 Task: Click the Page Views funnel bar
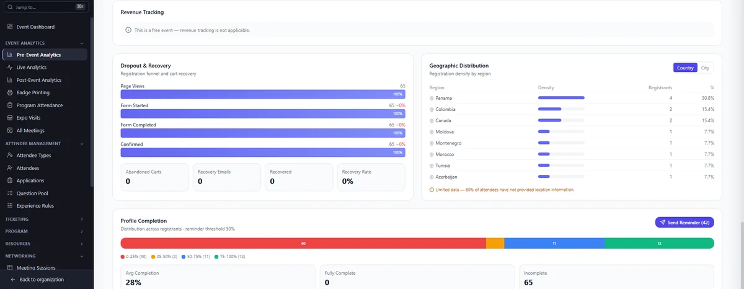pos(263,94)
